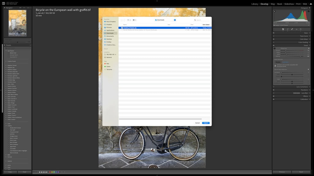314x176 pixels.
Task: Open Applications in dialog sidebar
Action: [110, 30]
